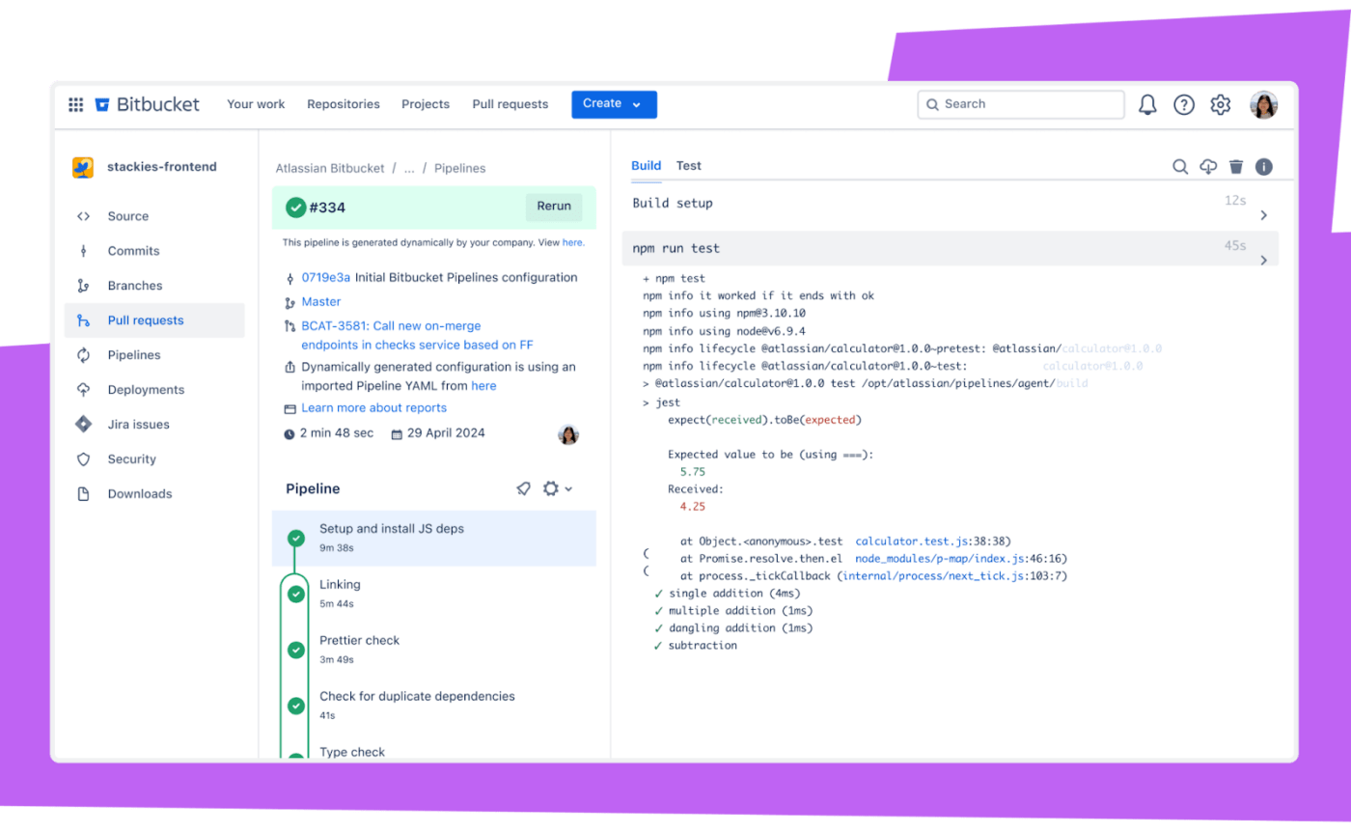Click the Bitbucket logo

click(147, 104)
